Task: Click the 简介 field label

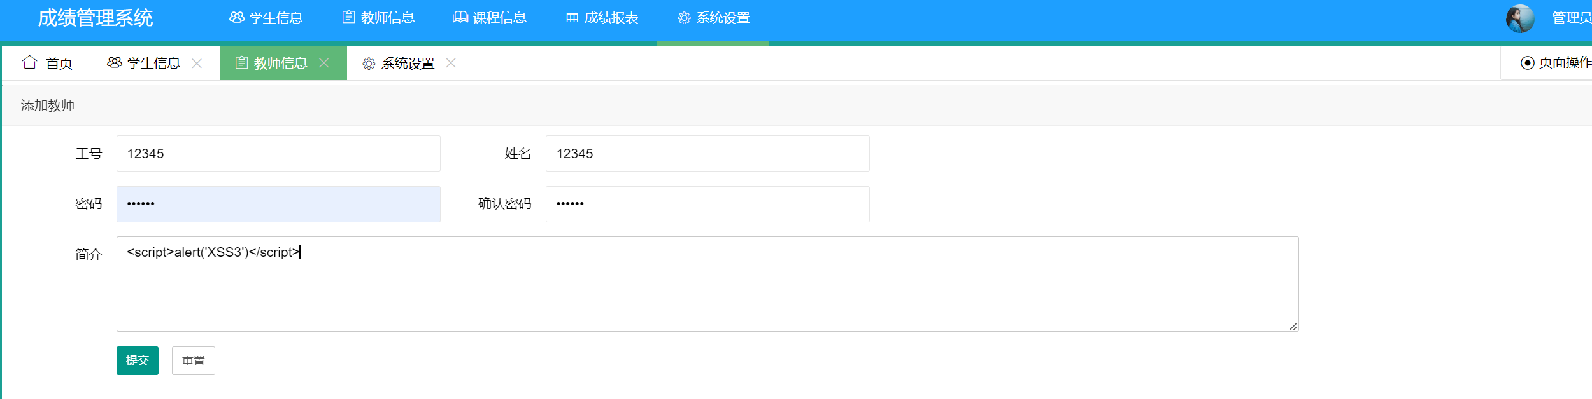Action: point(89,255)
